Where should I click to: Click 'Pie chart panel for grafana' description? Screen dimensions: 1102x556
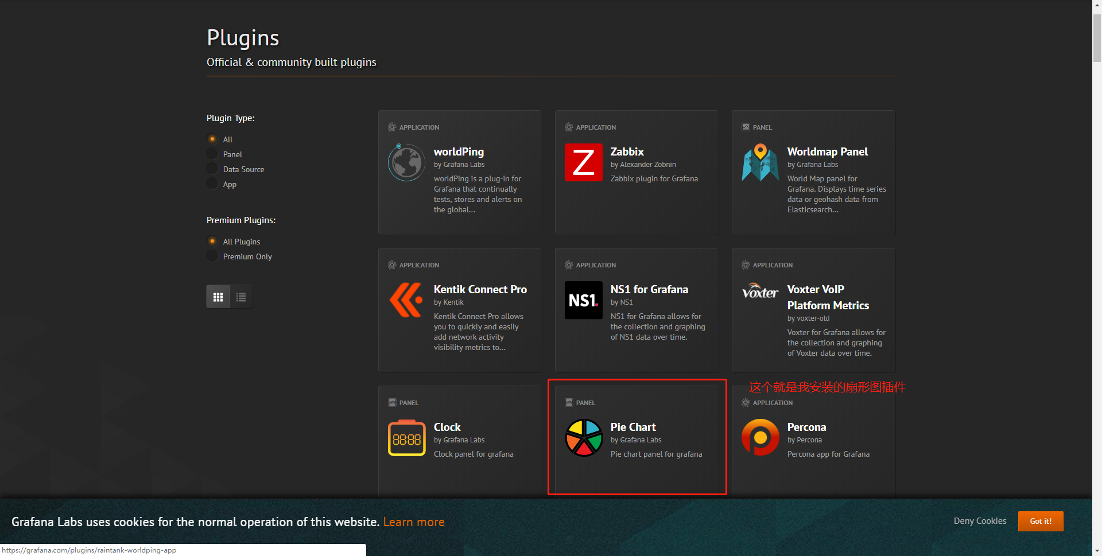pos(656,454)
